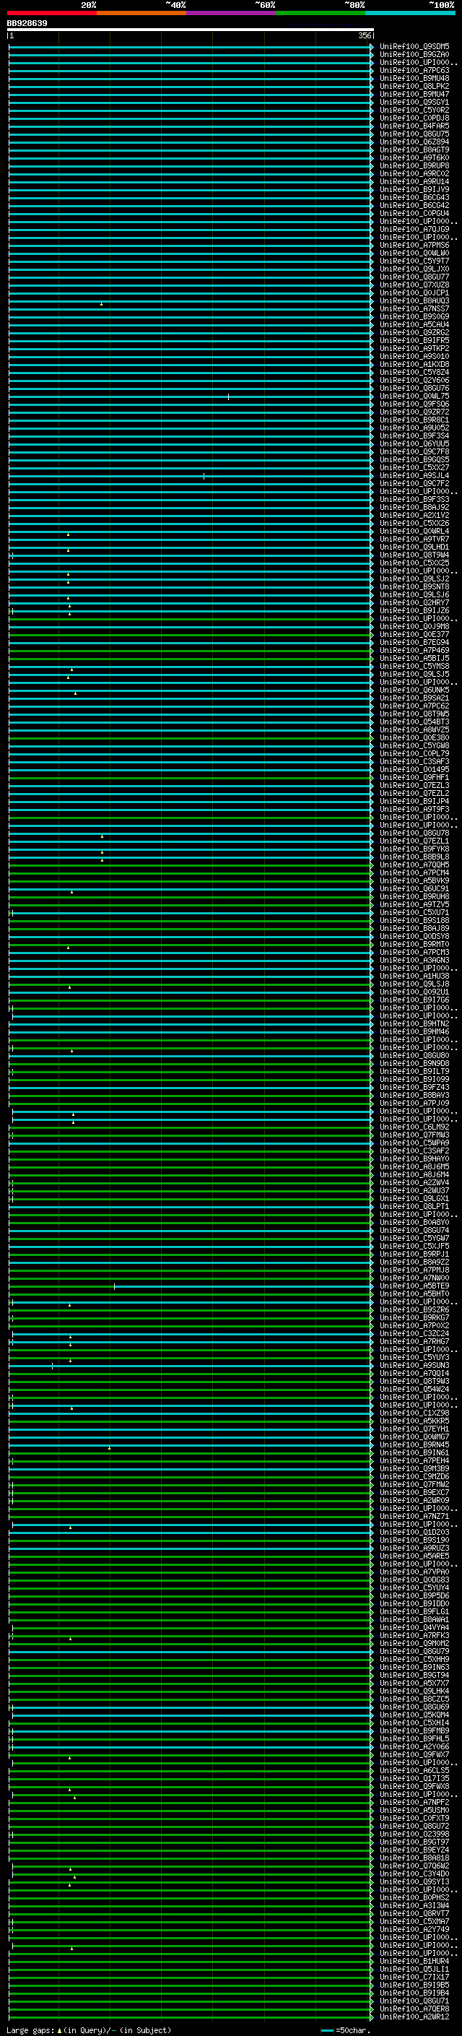Select hit label UniRef100_B9HTN2

[414, 1023]
